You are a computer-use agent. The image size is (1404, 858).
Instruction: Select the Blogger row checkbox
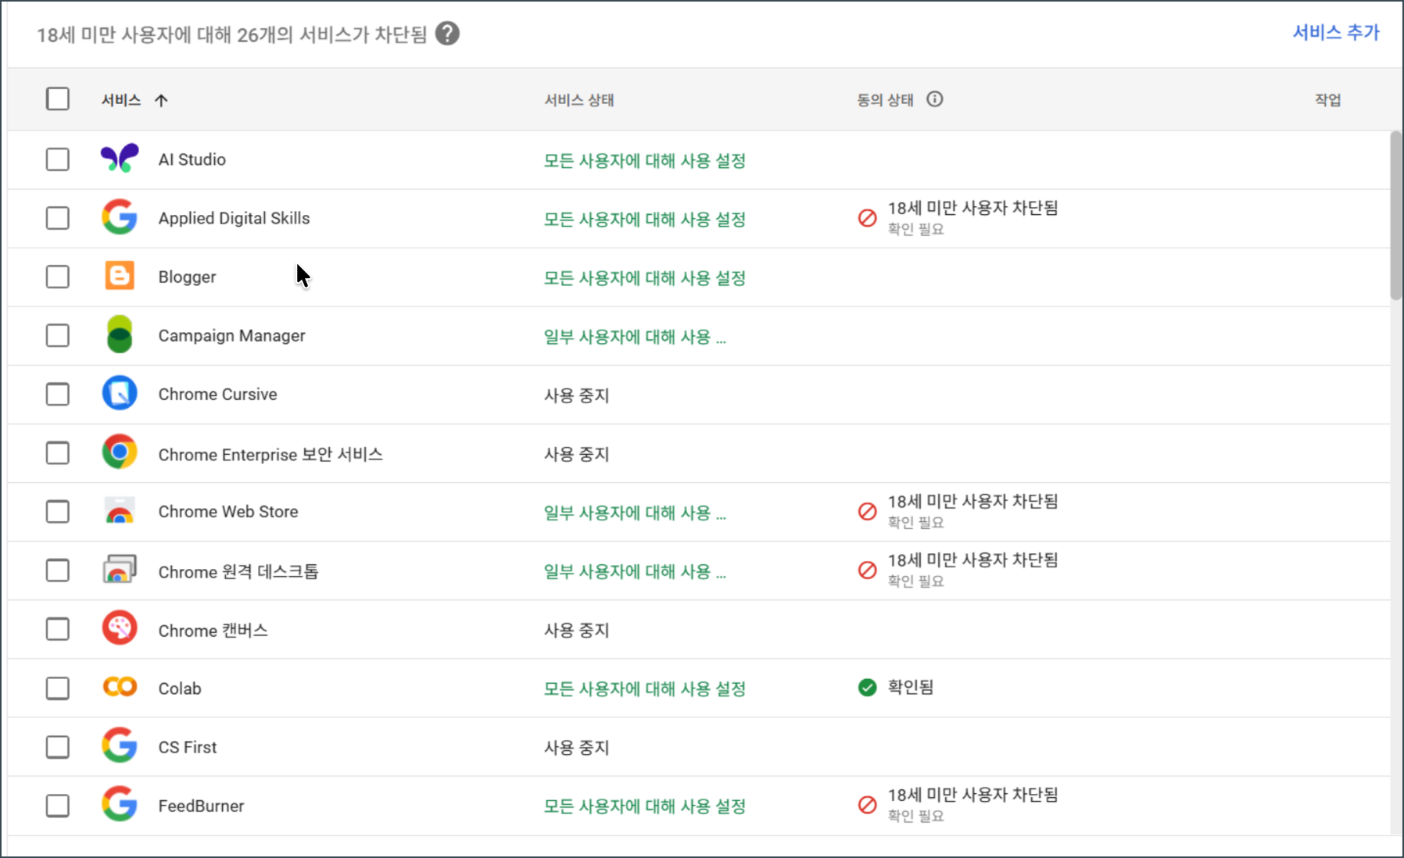(x=58, y=277)
